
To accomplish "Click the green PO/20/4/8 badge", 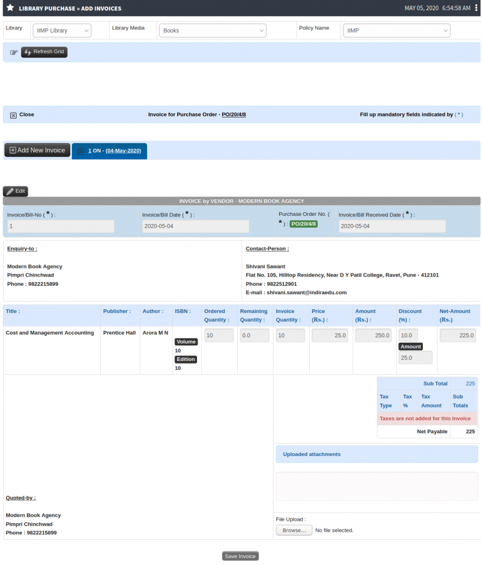I will point(304,224).
